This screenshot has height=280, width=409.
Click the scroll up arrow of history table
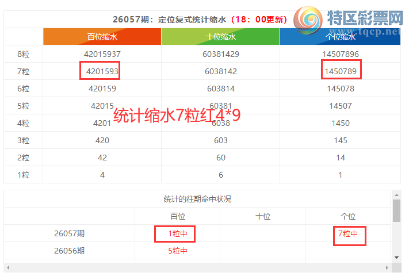click(396, 195)
